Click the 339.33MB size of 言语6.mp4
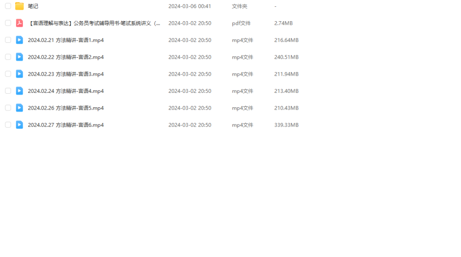461x257 pixels. [x=286, y=125]
